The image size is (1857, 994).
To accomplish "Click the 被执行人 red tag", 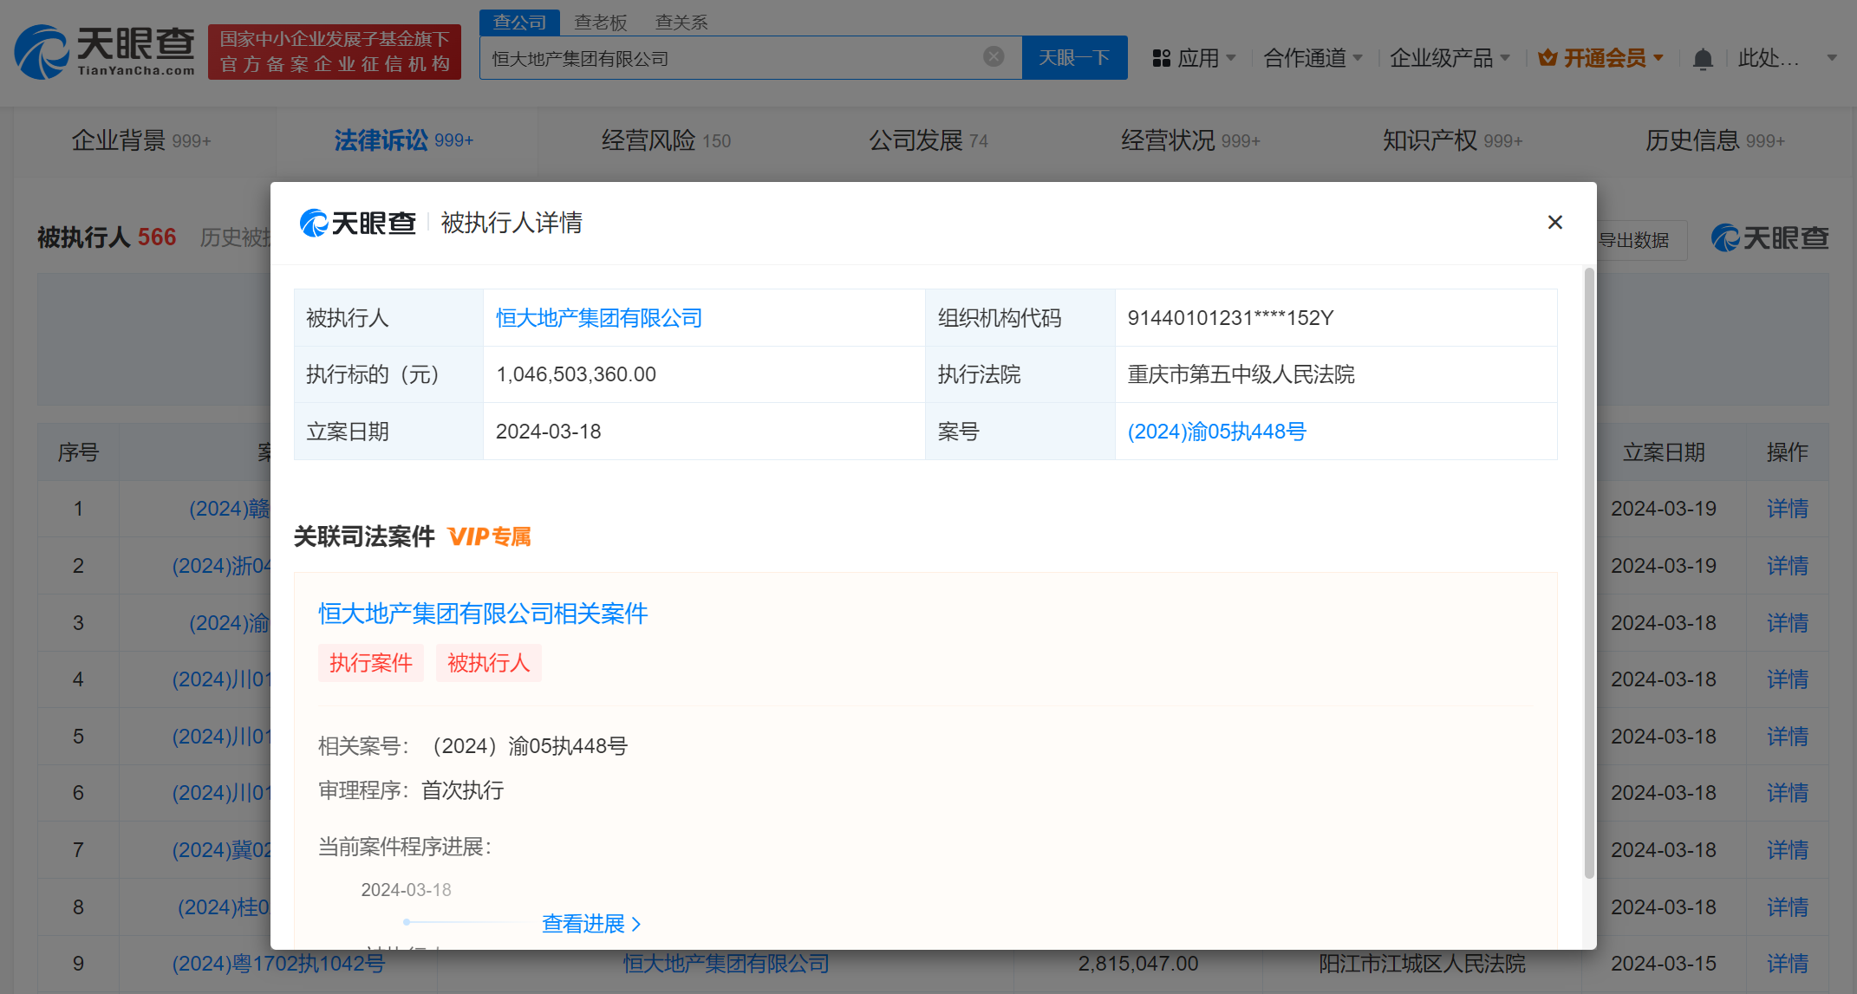I will (x=488, y=663).
